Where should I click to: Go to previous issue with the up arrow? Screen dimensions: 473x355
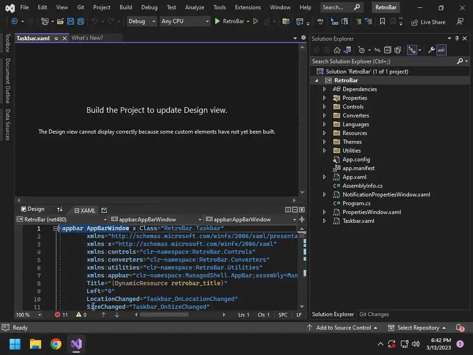click(x=103, y=315)
